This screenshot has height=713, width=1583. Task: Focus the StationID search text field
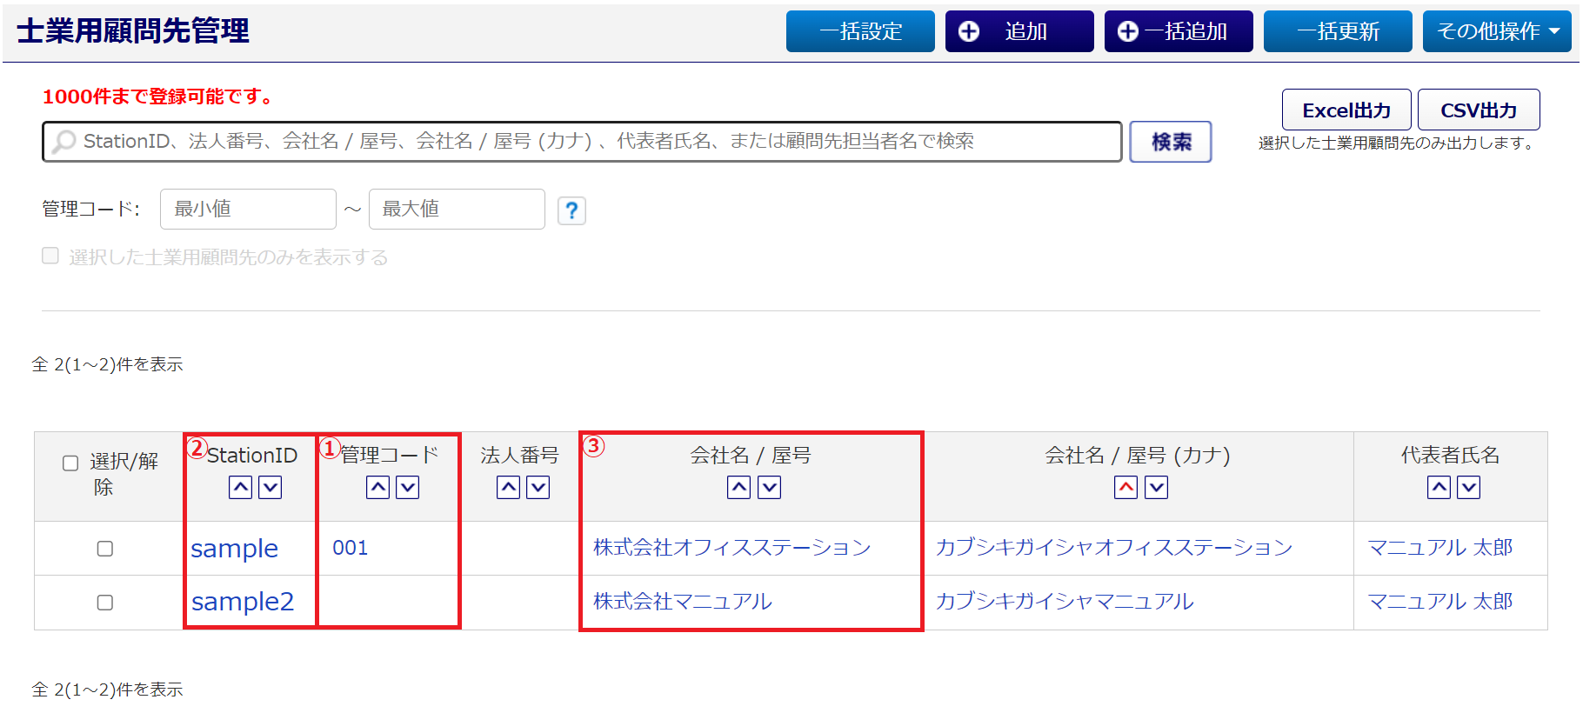tap(582, 142)
